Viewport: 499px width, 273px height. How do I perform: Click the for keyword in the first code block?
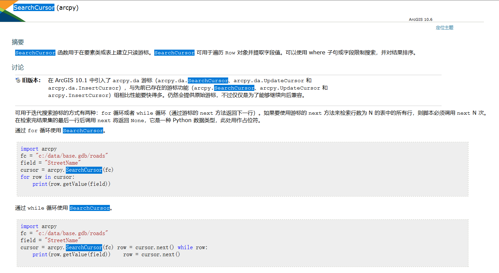(x=25, y=177)
